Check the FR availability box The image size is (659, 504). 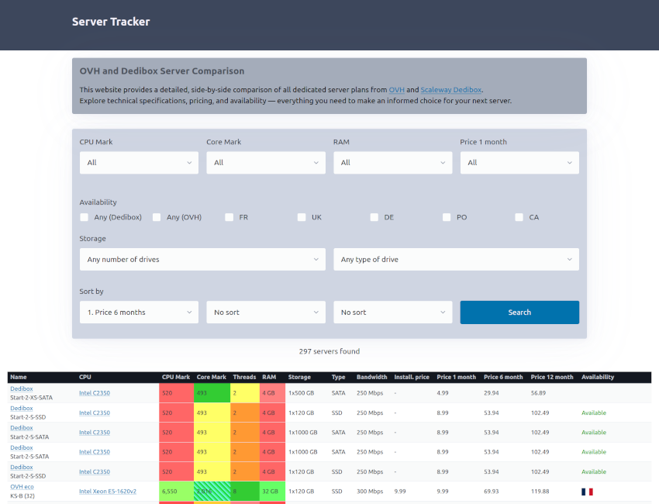229,217
